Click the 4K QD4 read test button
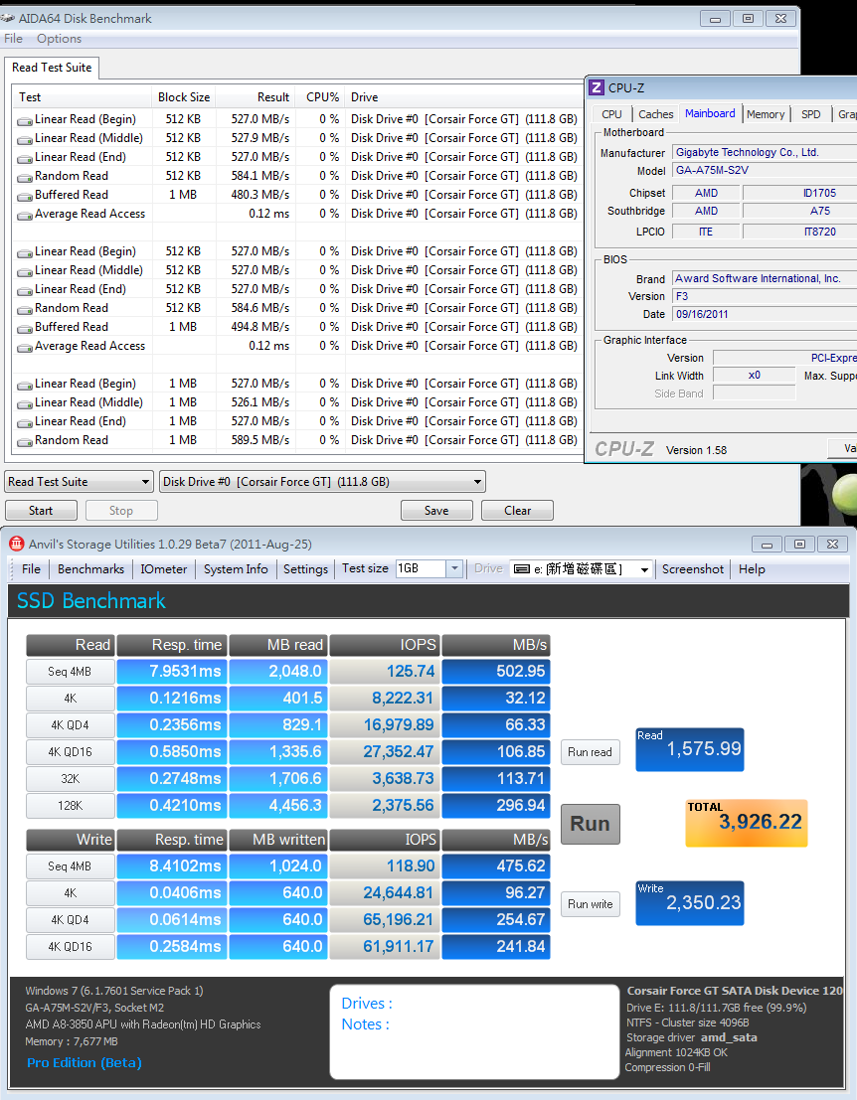Screen dimensions: 857x1100 [x=71, y=724]
